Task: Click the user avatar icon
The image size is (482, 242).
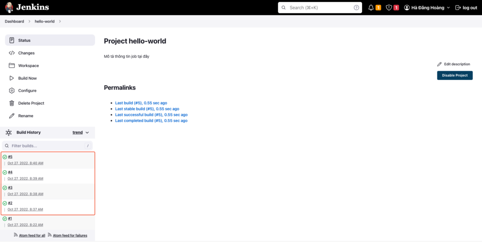Action: click(407, 8)
